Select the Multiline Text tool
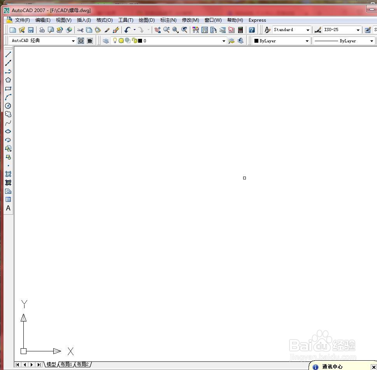 [8, 208]
